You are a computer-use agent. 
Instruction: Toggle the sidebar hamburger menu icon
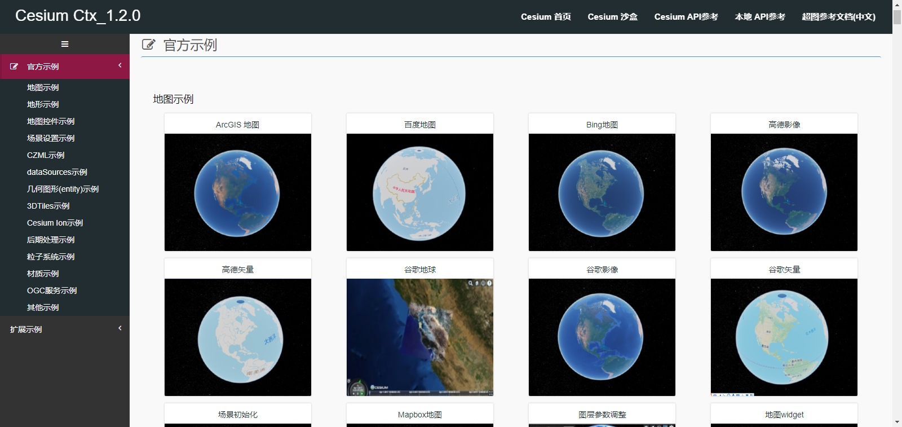[x=65, y=44]
